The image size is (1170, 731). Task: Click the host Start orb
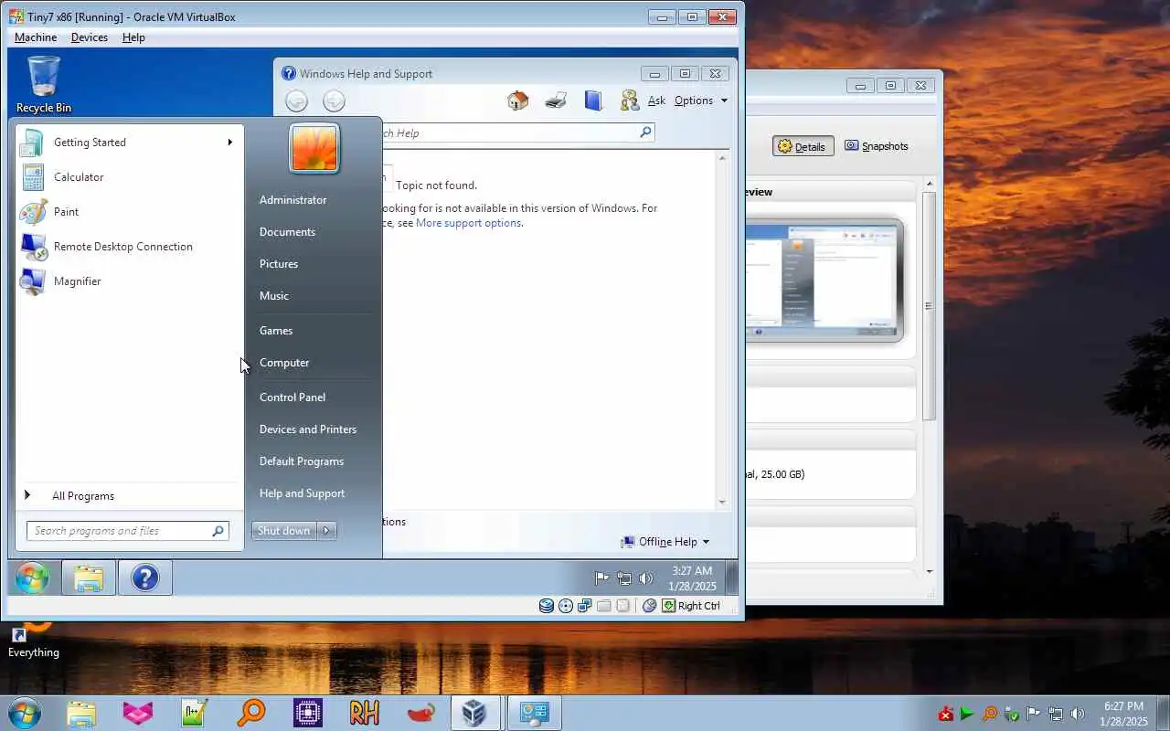point(24,713)
